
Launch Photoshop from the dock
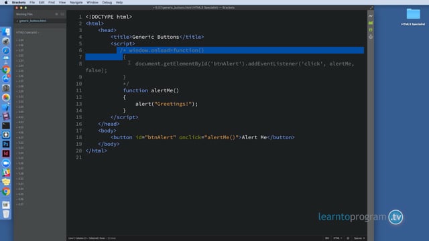tap(6, 144)
